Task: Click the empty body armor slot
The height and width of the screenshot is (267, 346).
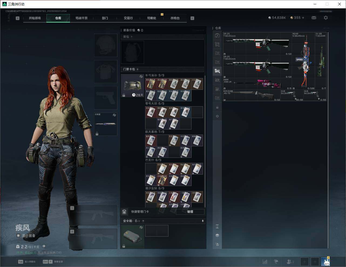Action: 106,72
